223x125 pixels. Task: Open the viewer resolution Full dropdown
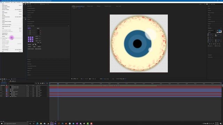(95, 79)
